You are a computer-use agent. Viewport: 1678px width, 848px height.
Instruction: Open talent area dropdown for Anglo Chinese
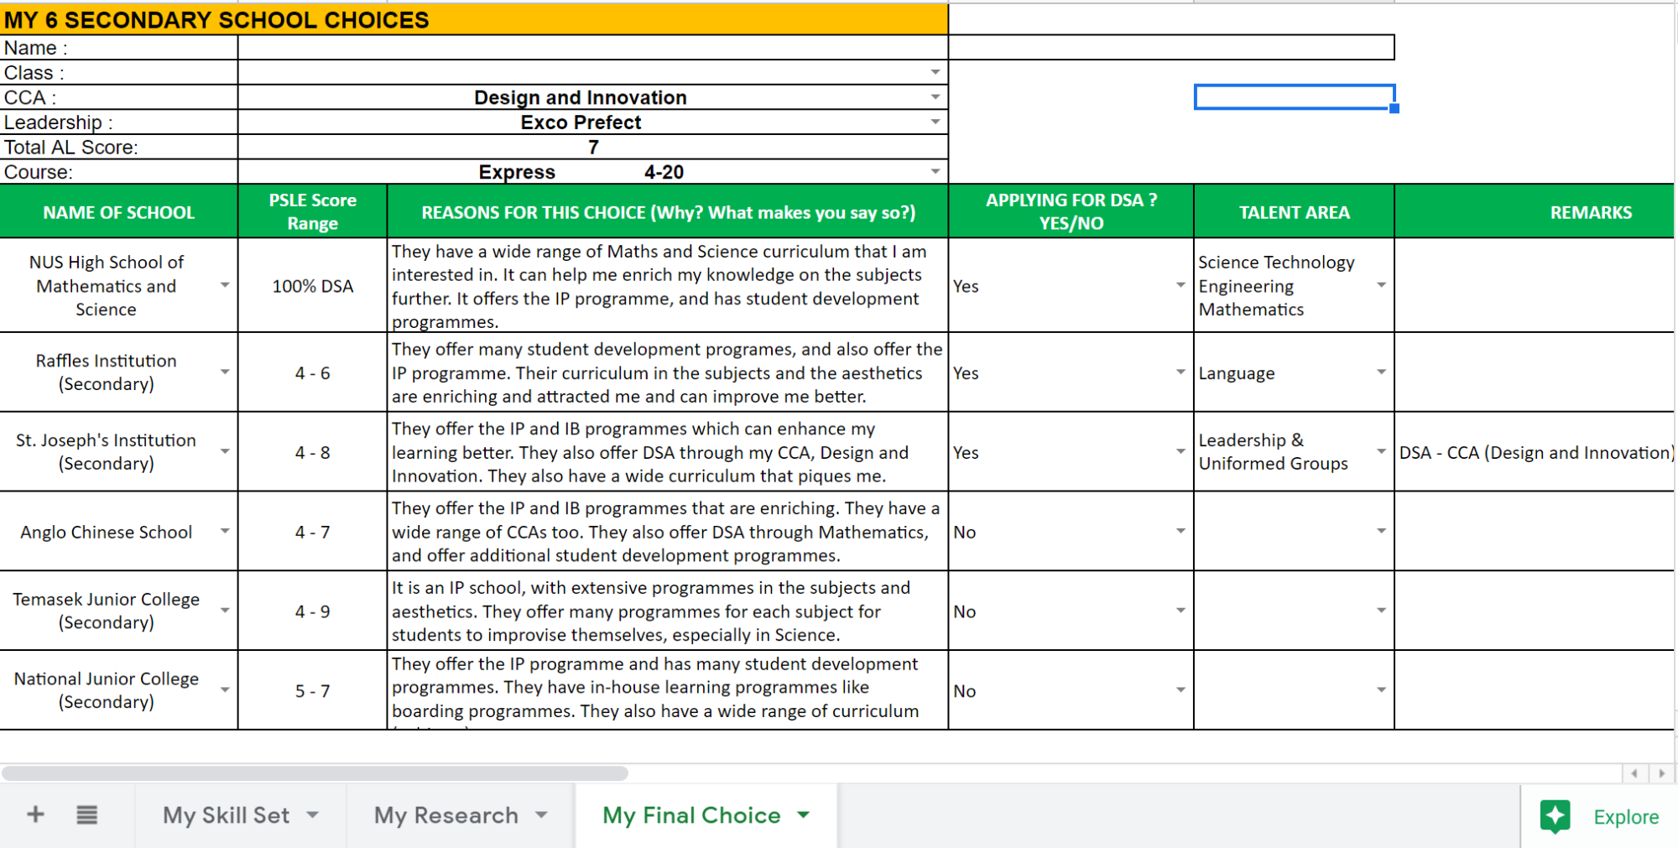(x=1381, y=532)
